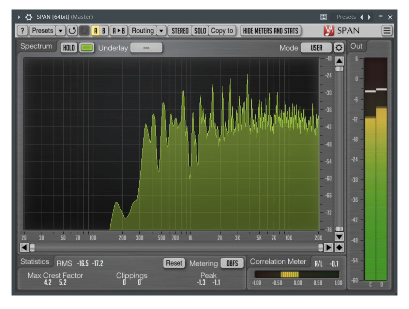Open the Routing window
The image size is (409, 309).
pos(143,31)
